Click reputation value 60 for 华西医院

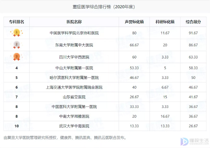click(x=134, y=57)
